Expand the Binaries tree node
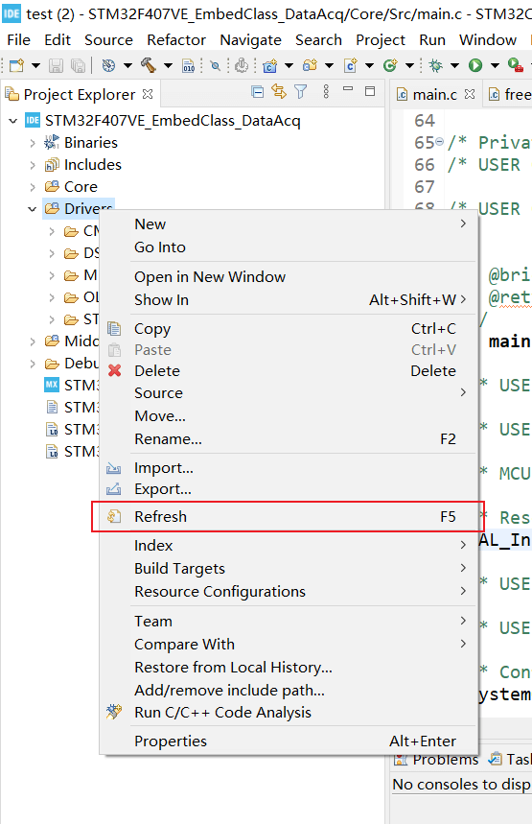The width and height of the screenshot is (532, 824). point(33,143)
